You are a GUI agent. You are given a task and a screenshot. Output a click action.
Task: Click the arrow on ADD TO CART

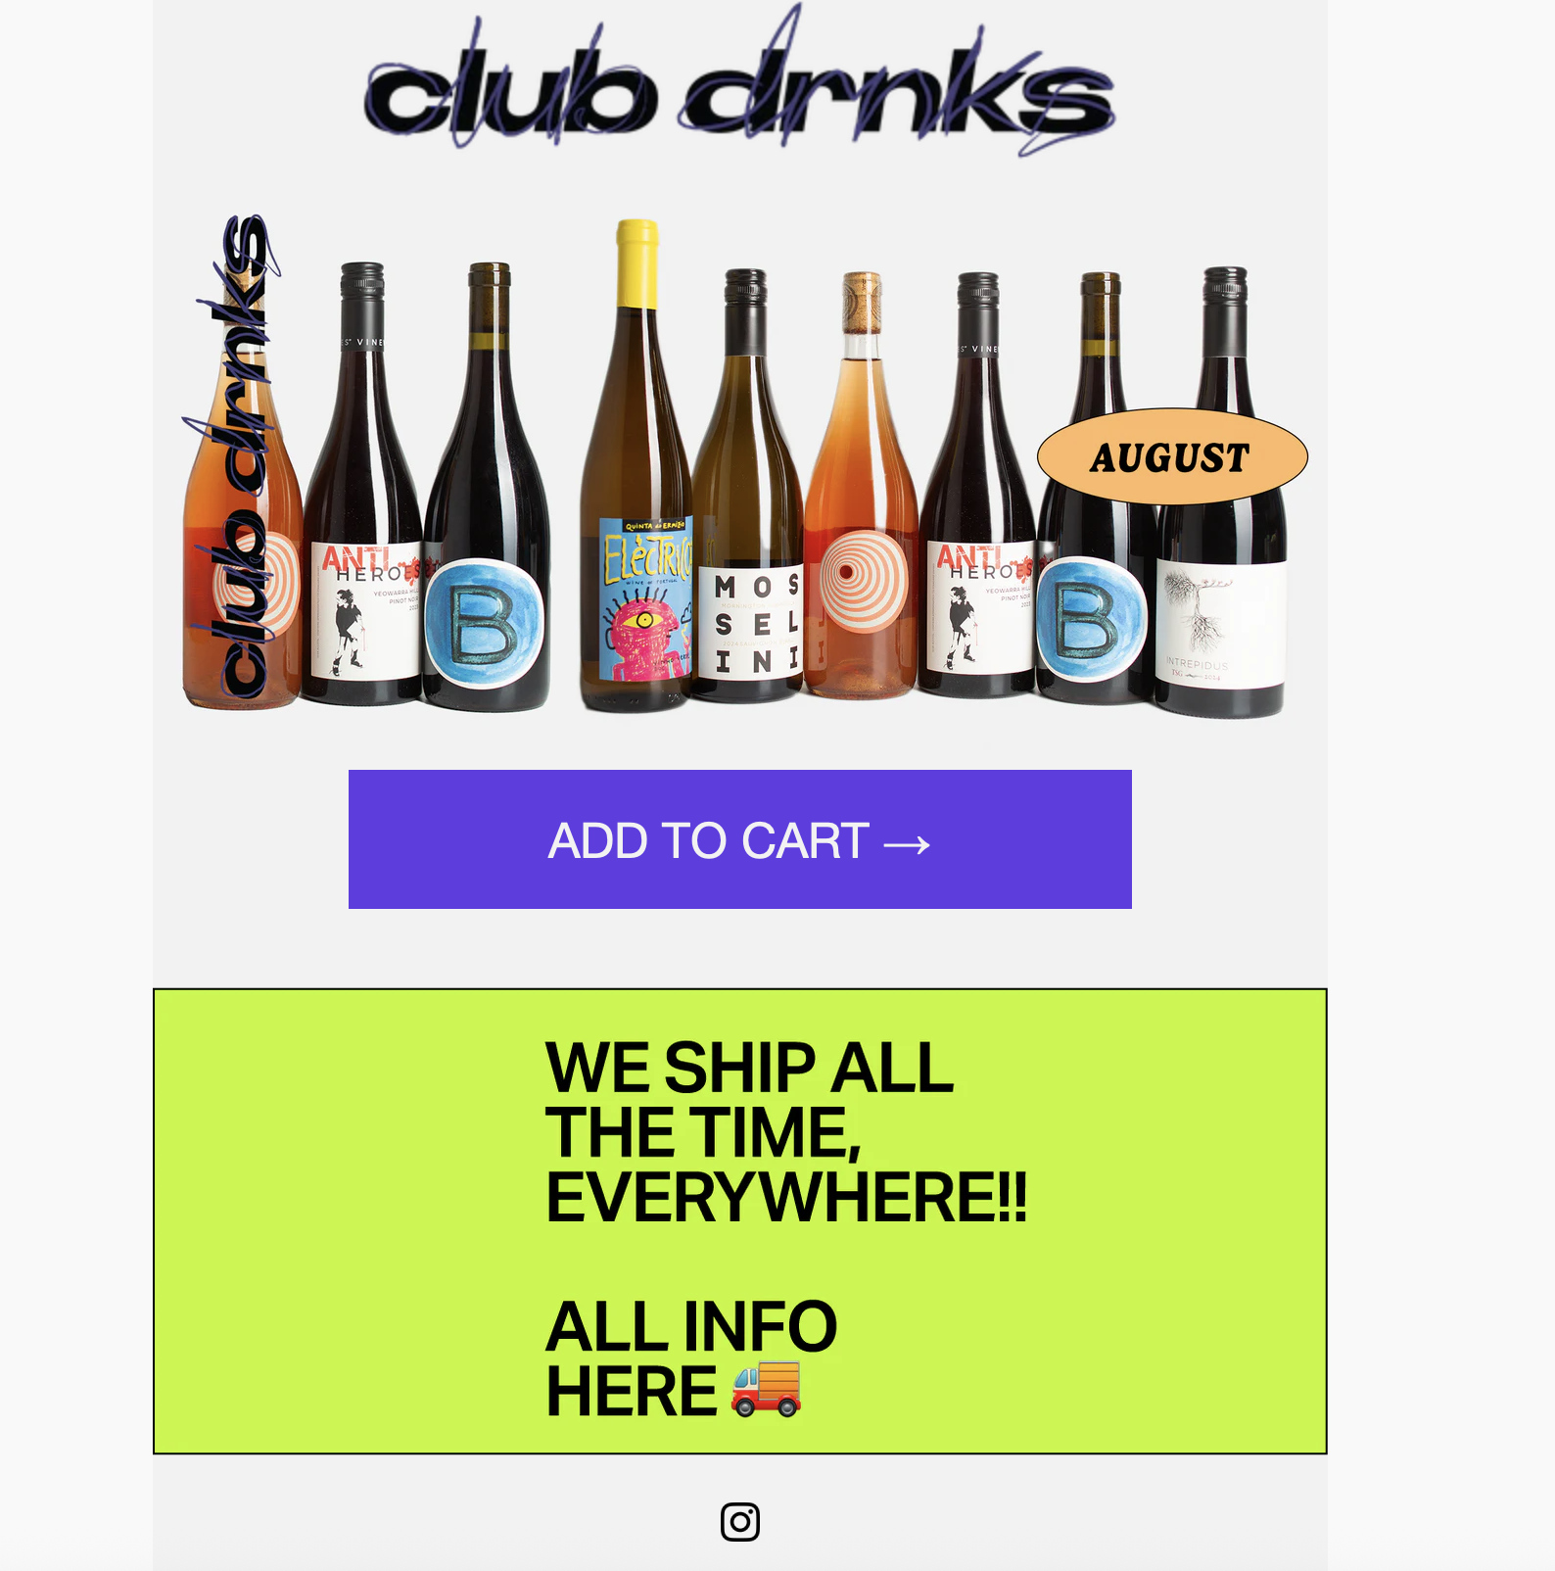(907, 843)
